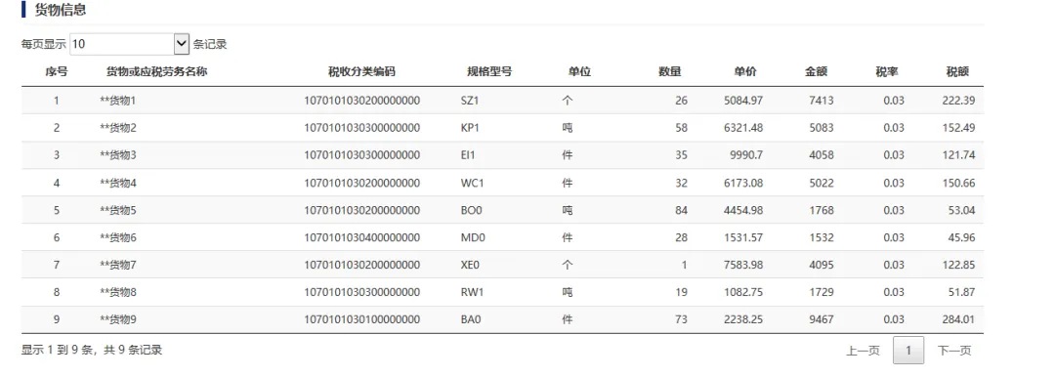
Task: Click unit price 6173.08
Action: (x=742, y=183)
